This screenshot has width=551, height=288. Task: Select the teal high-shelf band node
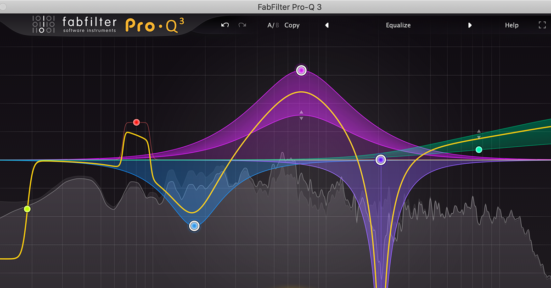click(x=479, y=150)
